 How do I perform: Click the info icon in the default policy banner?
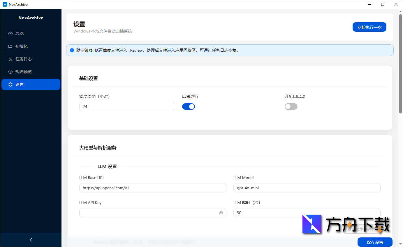(72, 50)
